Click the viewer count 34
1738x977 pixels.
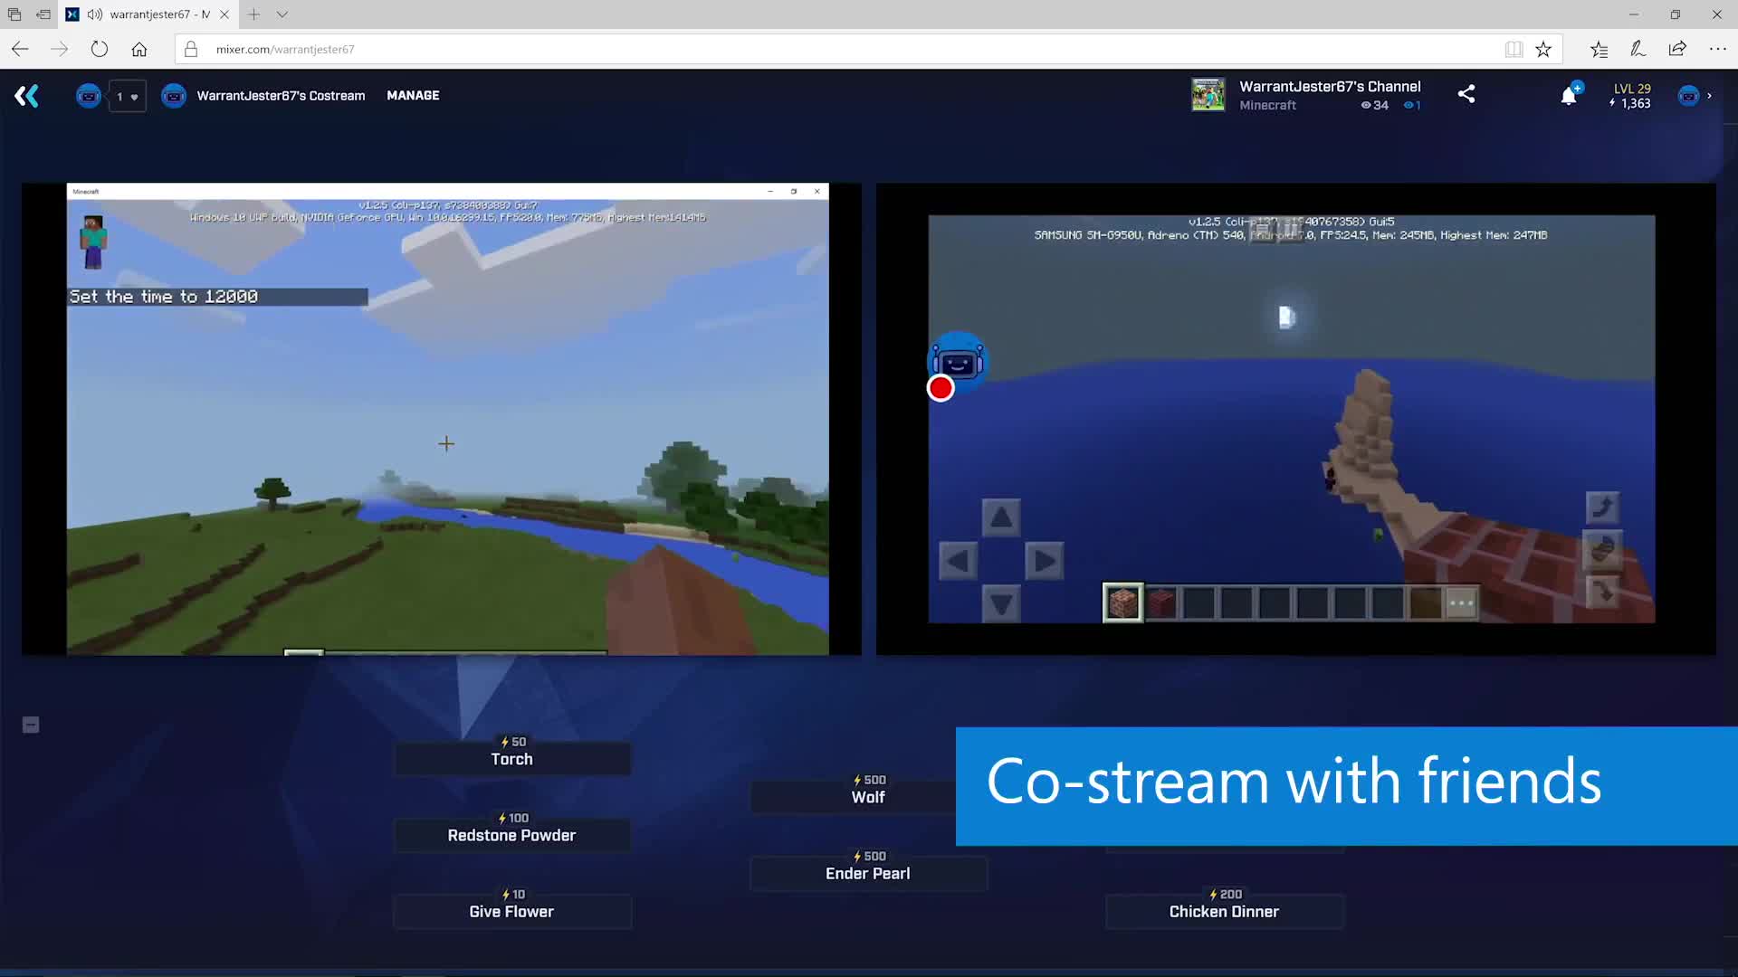click(x=1374, y=106)
